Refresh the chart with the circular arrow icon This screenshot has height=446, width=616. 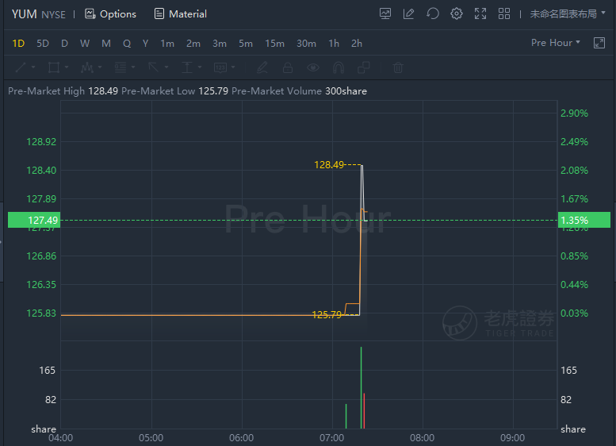pos(433,13)
